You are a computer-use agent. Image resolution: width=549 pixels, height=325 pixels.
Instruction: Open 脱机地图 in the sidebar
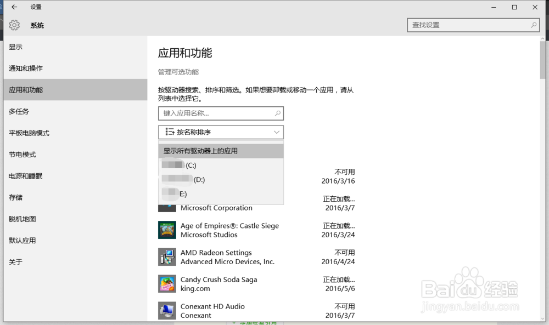[x=75, y=219]
